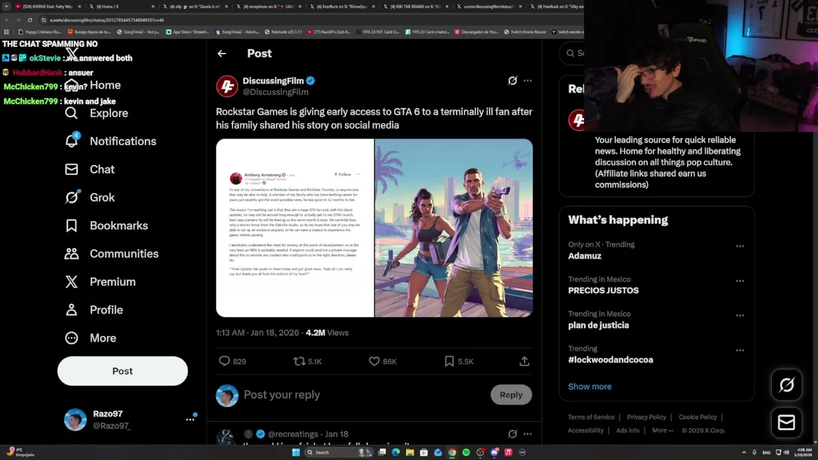Open the FIFA 23 Card creator bookmark
Screen dimensions: 818x460
pos(429,31)
